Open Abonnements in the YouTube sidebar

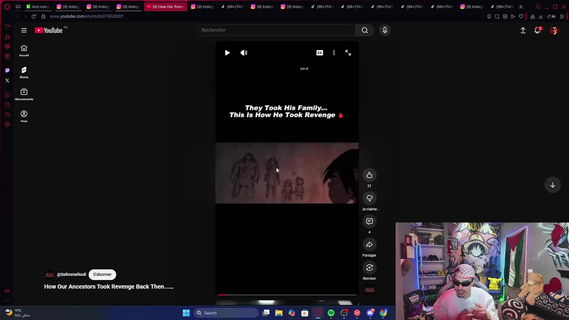[x=24, y=94]
